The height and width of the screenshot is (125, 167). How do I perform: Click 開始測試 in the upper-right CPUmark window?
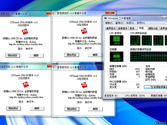(72, 55)
